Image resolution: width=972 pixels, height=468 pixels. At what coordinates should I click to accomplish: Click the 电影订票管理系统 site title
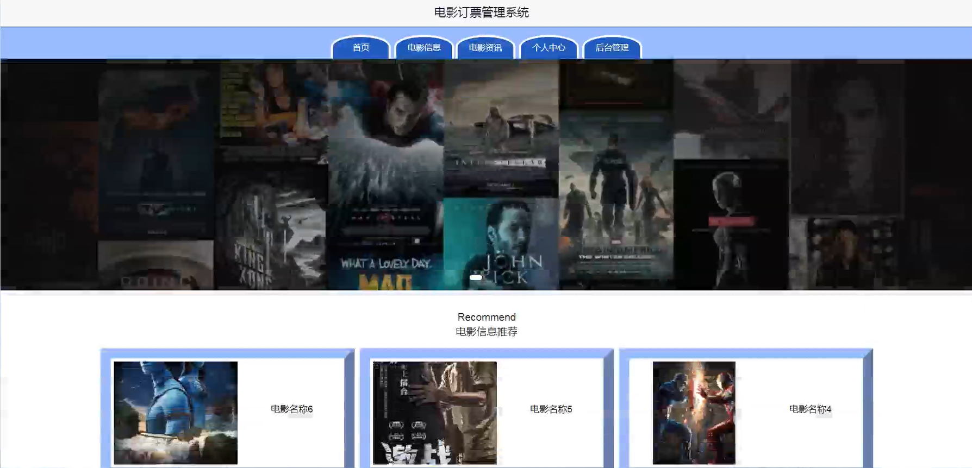482,12
